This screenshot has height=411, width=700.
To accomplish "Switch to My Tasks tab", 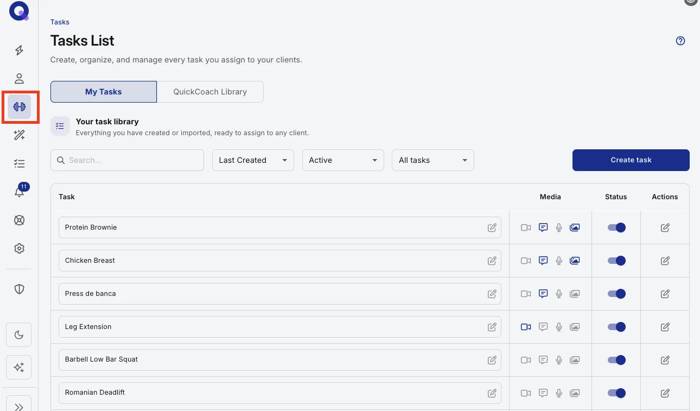I will [104, 92].
